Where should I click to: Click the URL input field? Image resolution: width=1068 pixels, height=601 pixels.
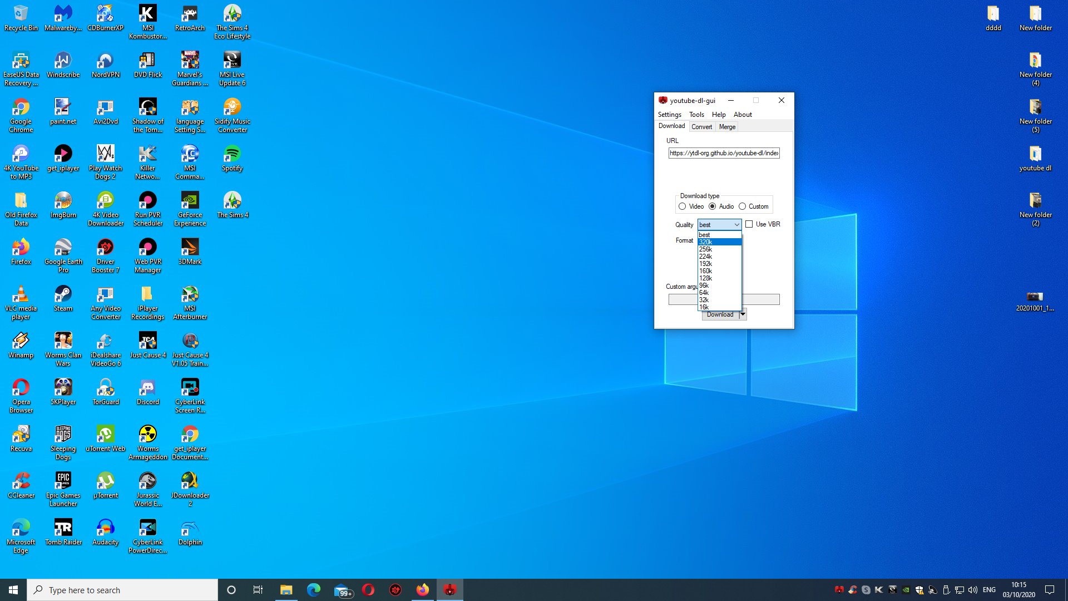pos(724,153)
